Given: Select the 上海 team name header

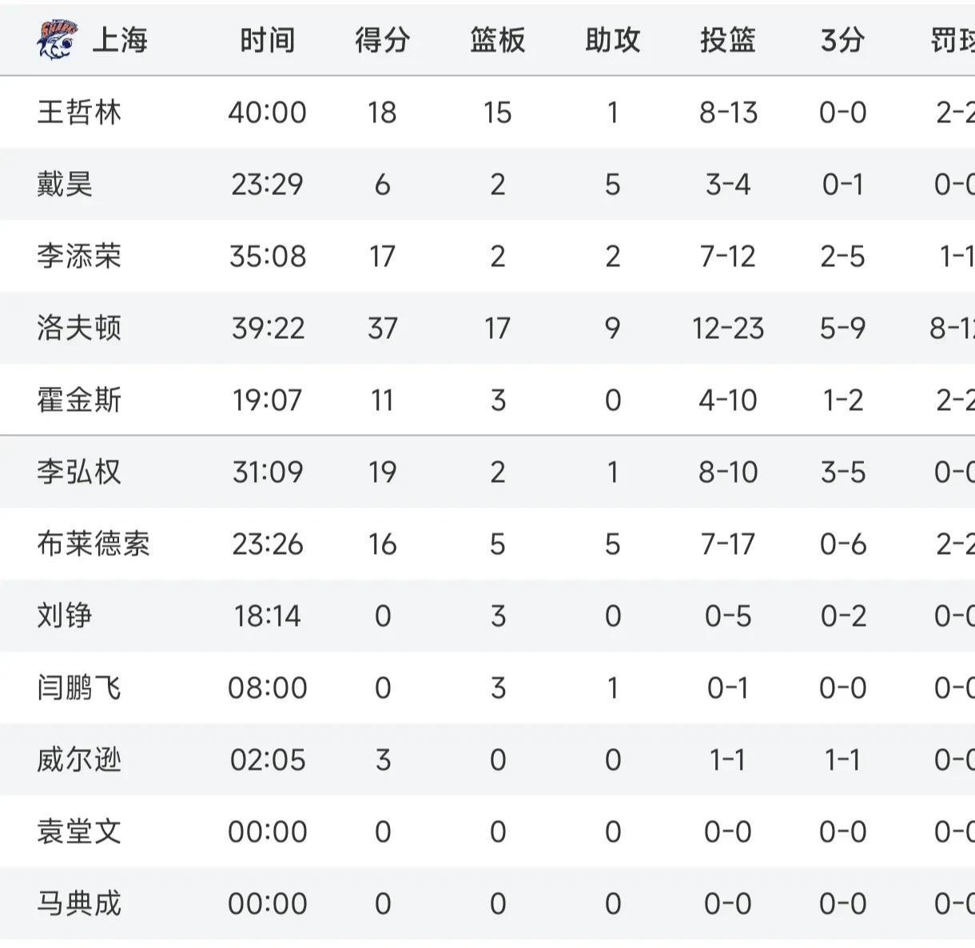Looking at the screenshot, I should [x=120, y=40].
